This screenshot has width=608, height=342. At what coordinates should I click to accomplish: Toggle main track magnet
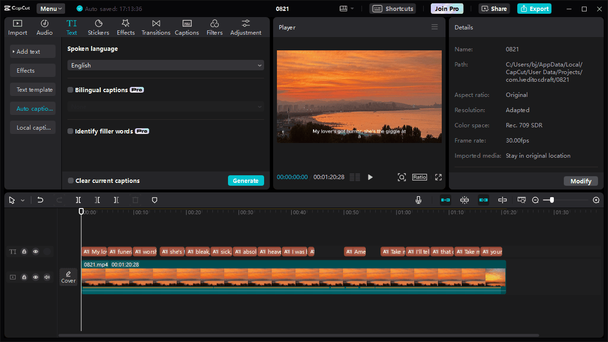click(446, 200)
